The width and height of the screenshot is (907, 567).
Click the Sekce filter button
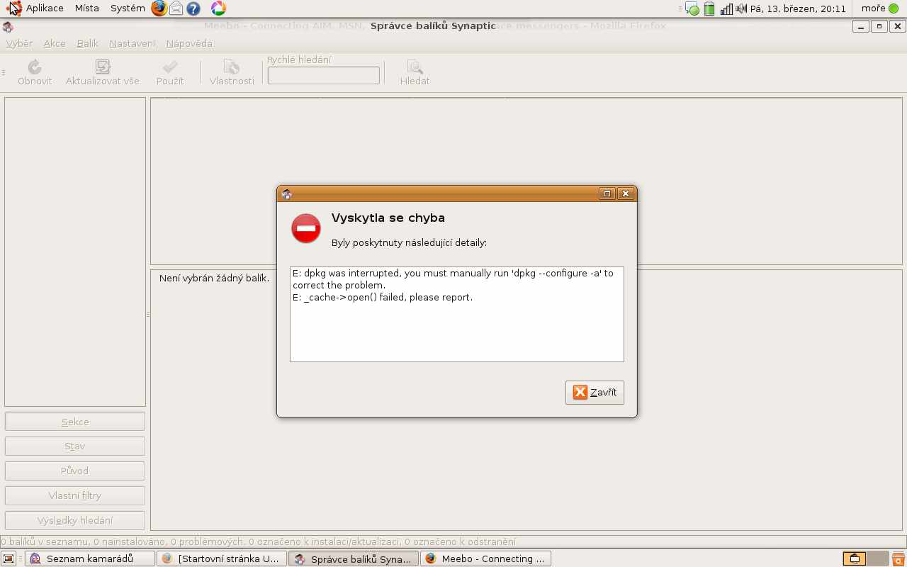75,422
